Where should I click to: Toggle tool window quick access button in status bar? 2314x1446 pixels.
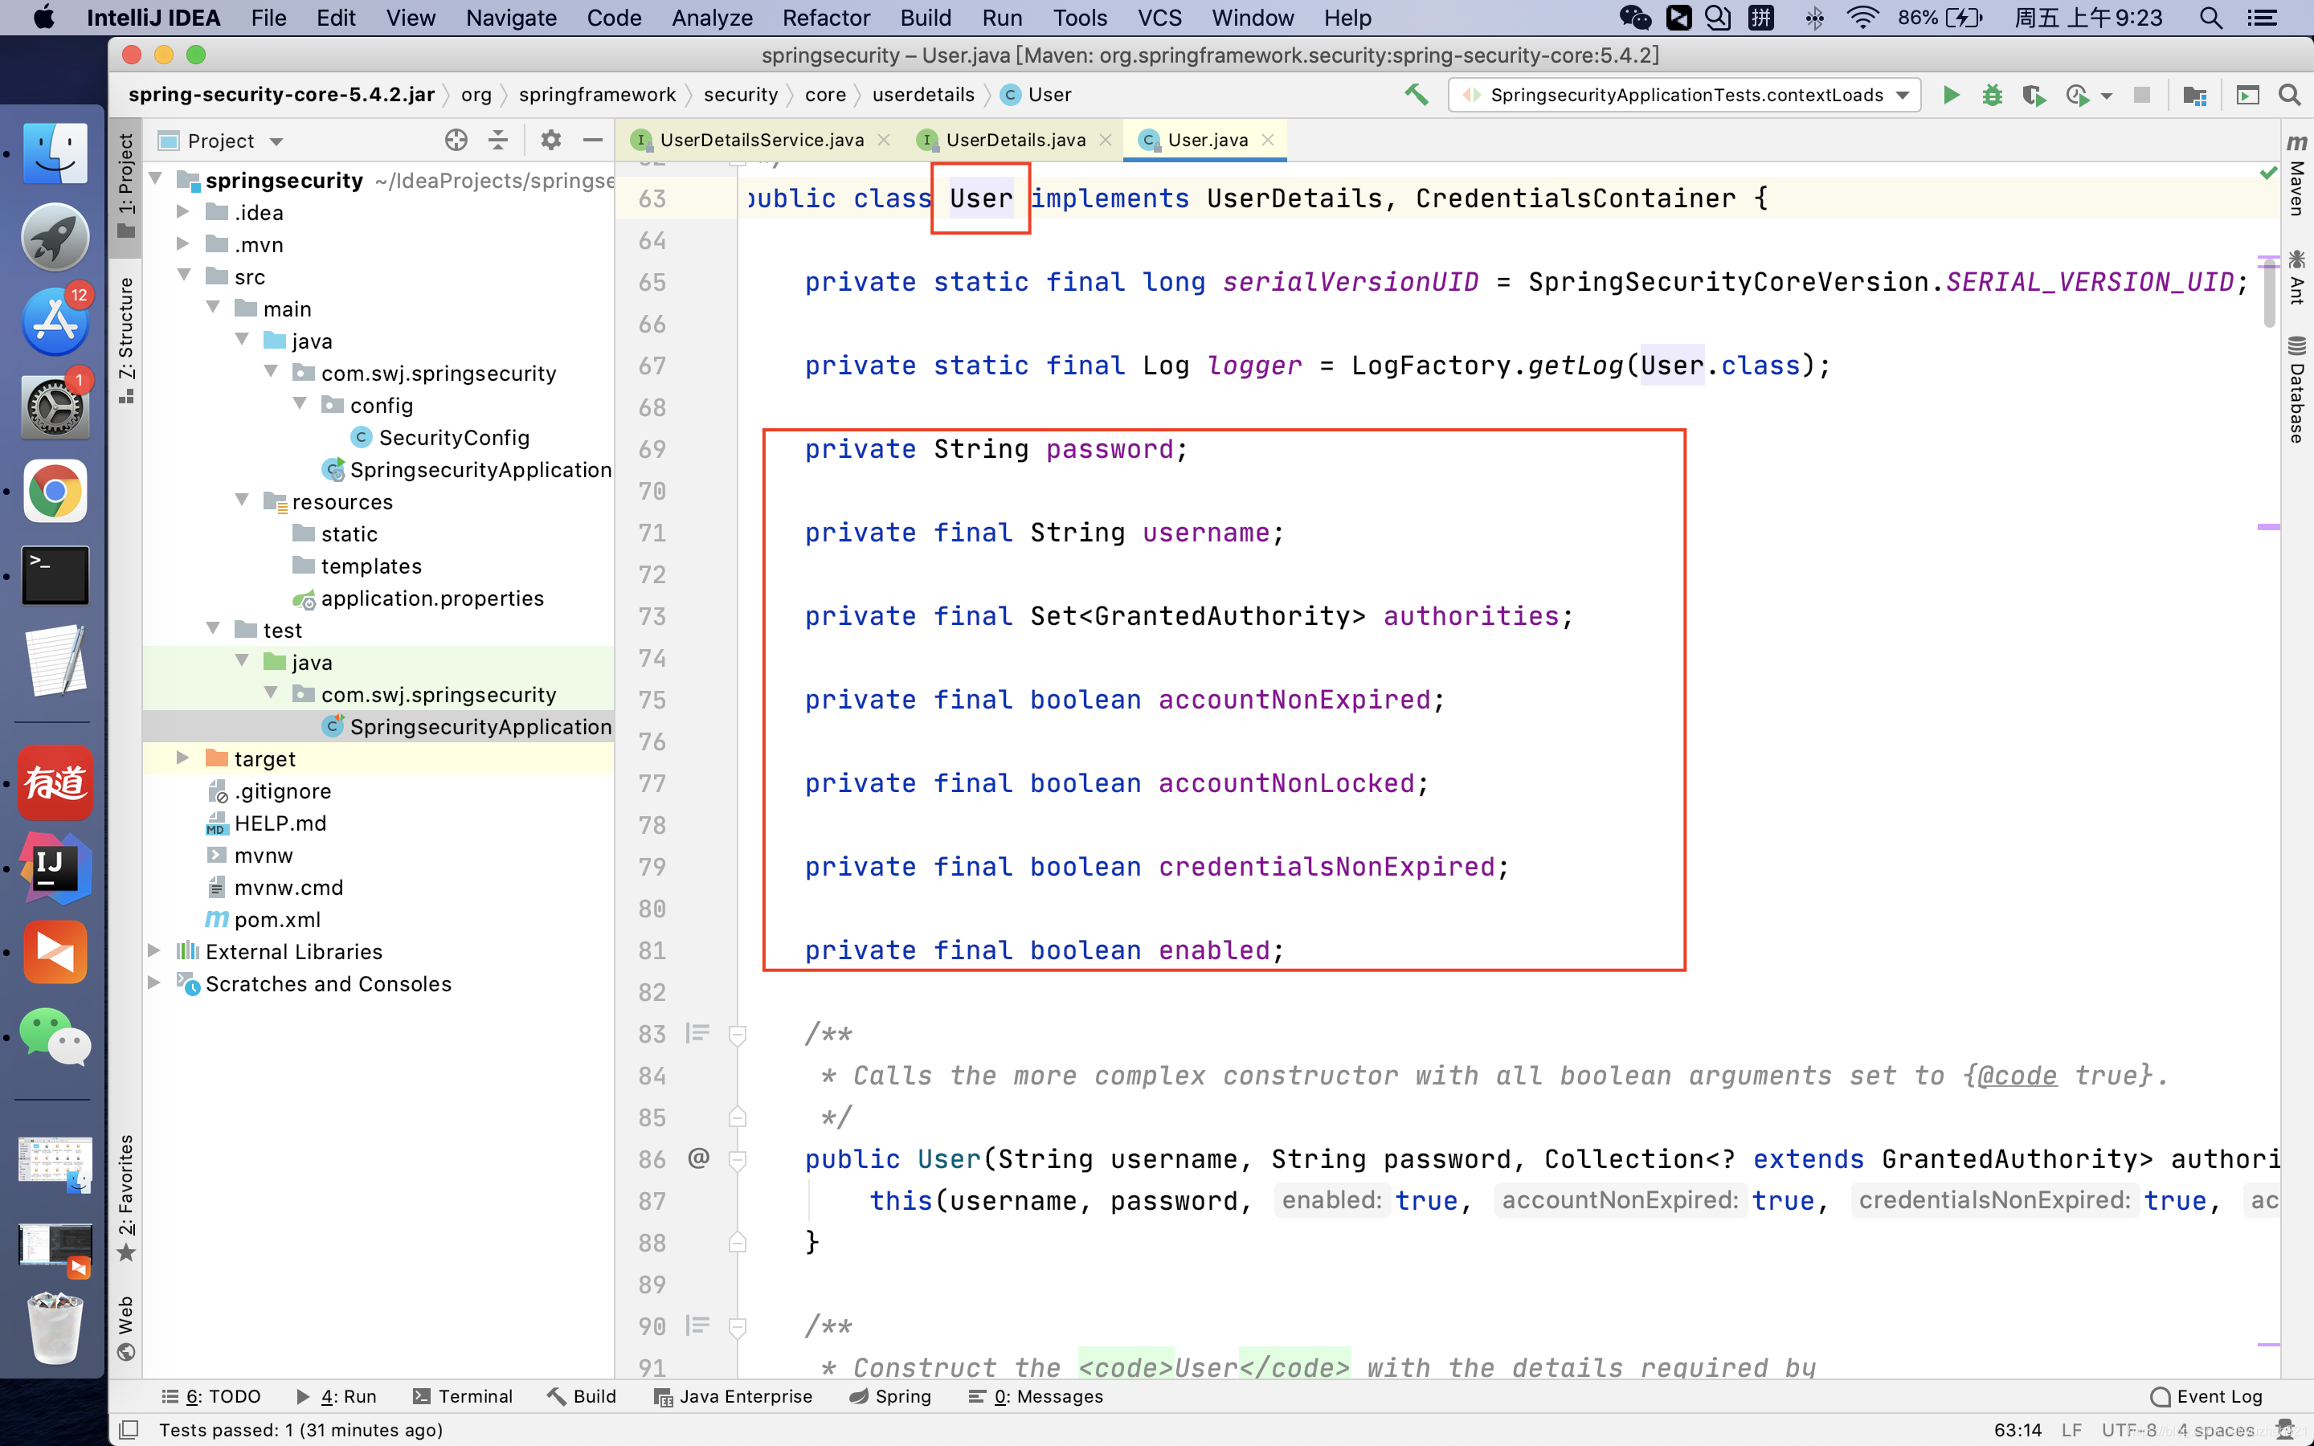[128, 1430]
